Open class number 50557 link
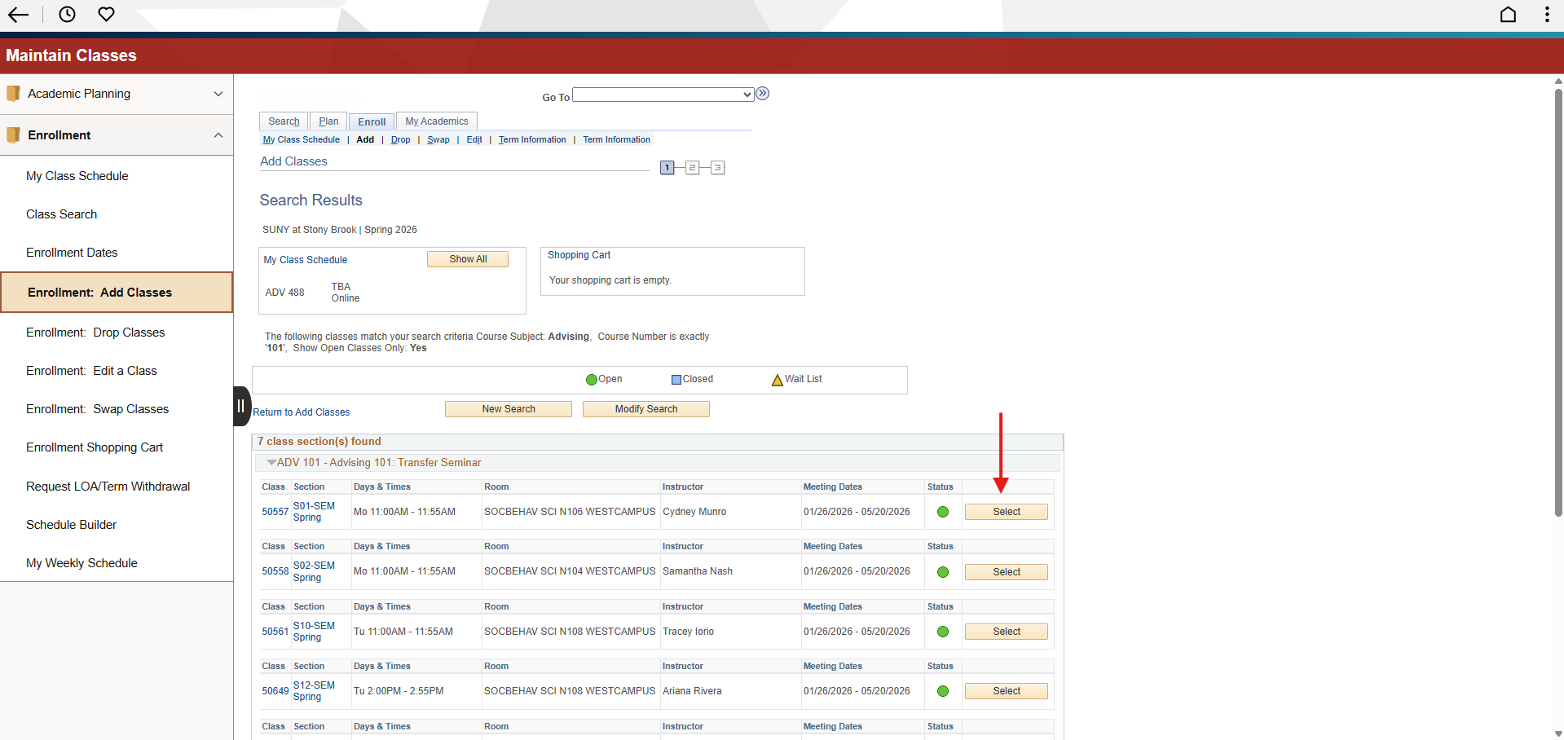This screenshot has width=1564, height=740. pyautogui.click(x=275, y=512)
